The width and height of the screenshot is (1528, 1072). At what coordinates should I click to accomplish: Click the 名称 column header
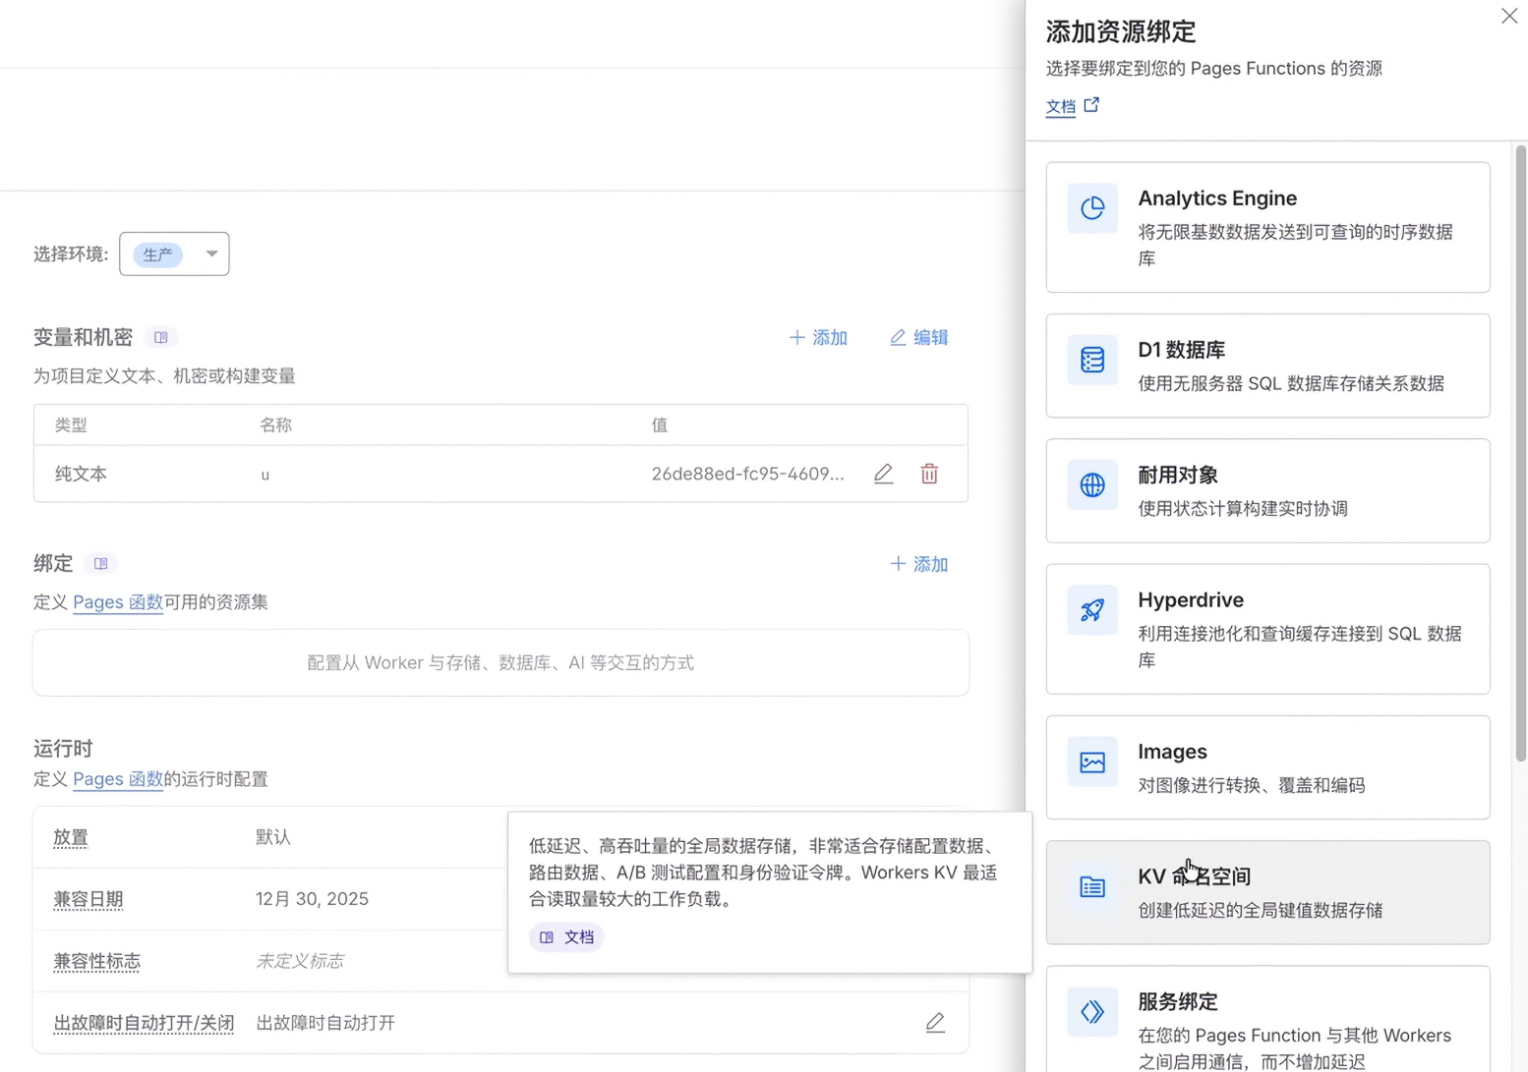pyautogui.click(x=275, y=424)
